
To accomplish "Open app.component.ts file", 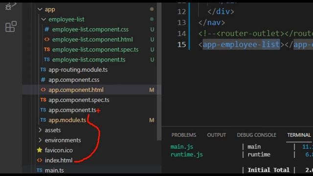I will (x=72, y=110).
